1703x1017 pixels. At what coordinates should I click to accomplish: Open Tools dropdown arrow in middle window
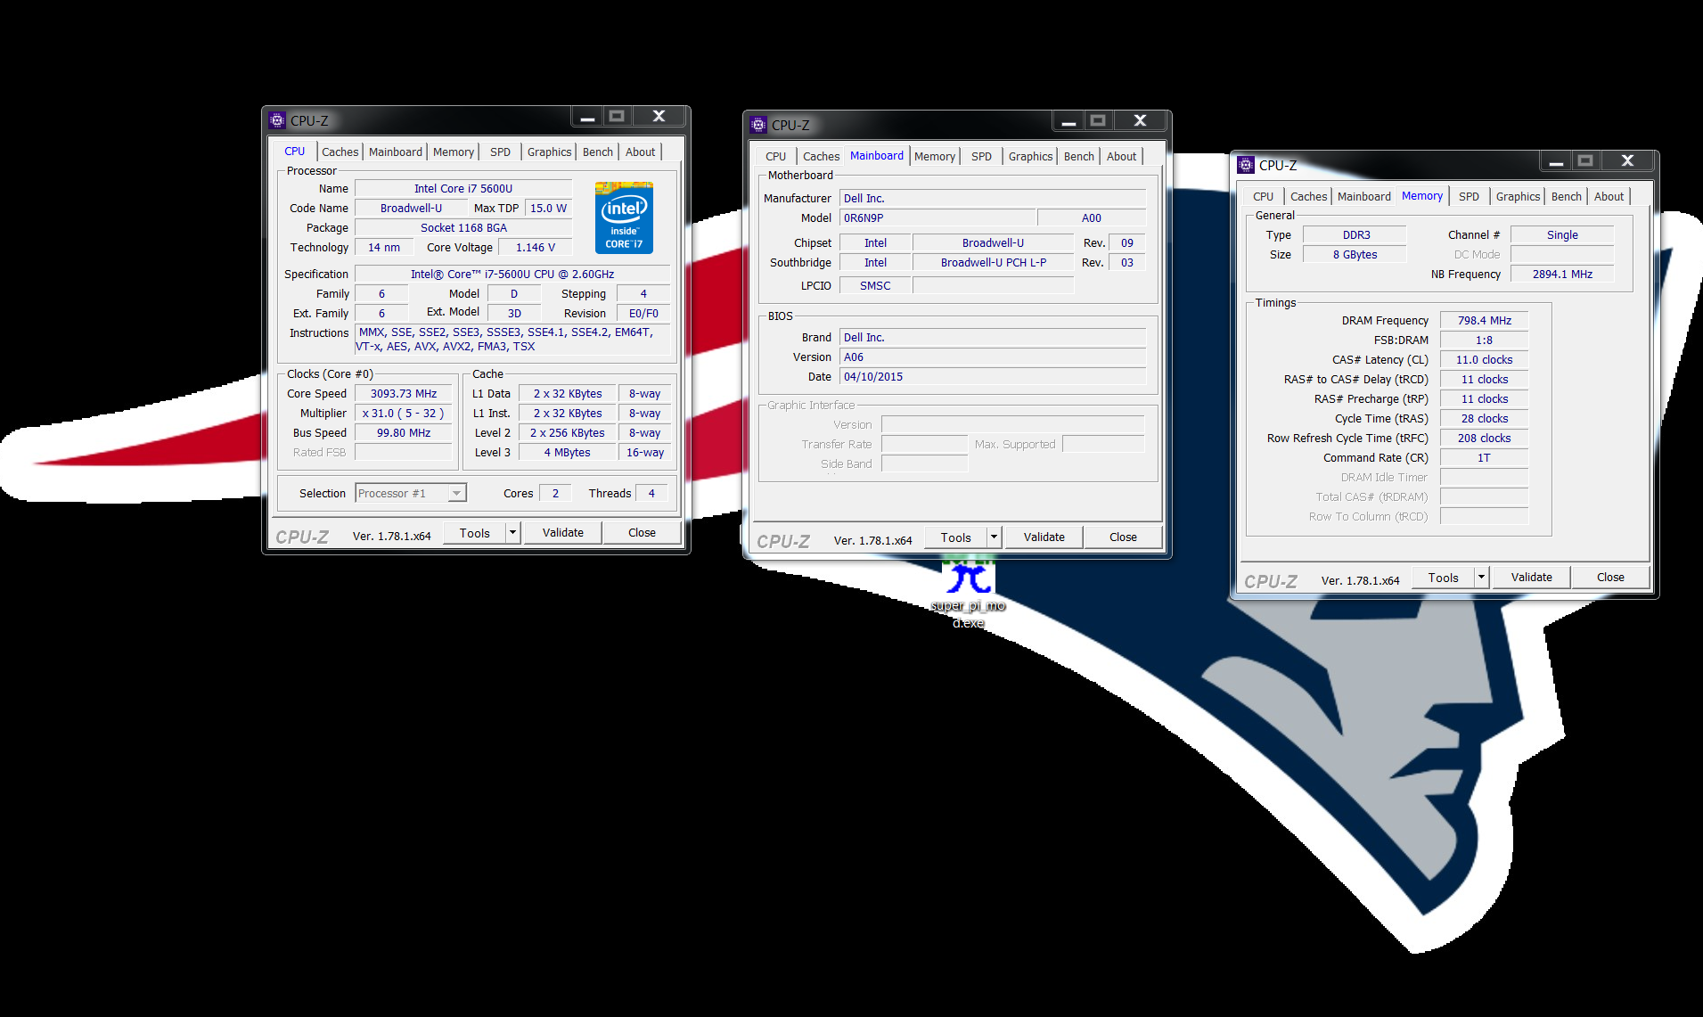[x=994, y=537]
